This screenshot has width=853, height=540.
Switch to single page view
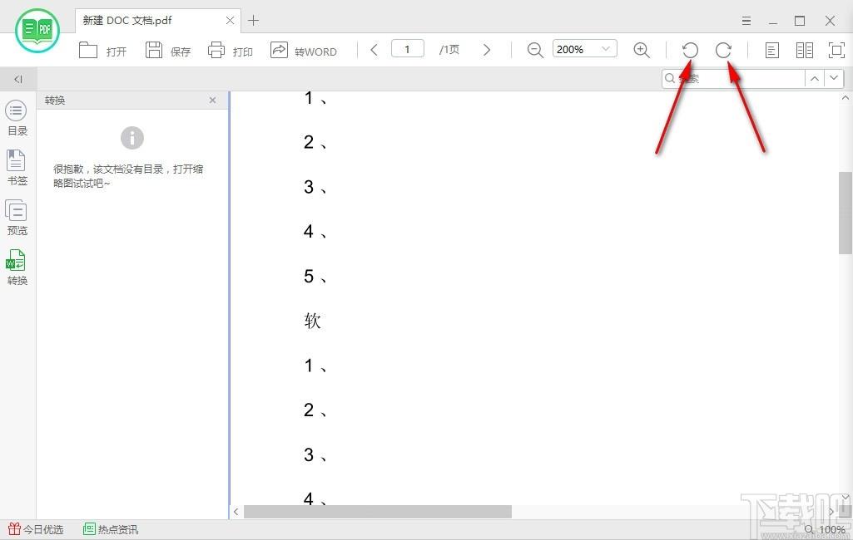pyautogui.click(x=771, y=51)
